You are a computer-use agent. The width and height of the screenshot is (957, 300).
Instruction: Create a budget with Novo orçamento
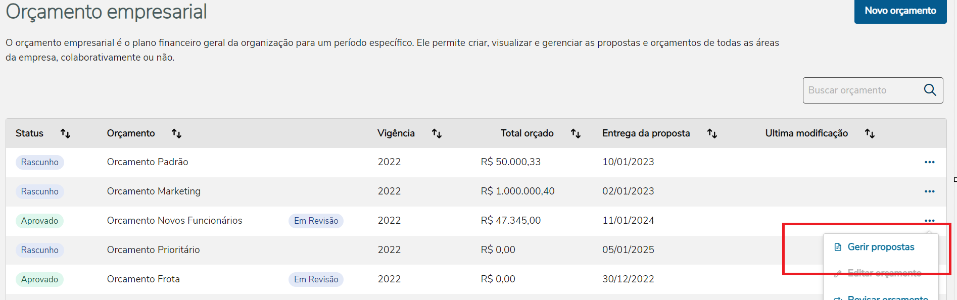(x=900, y=11)
